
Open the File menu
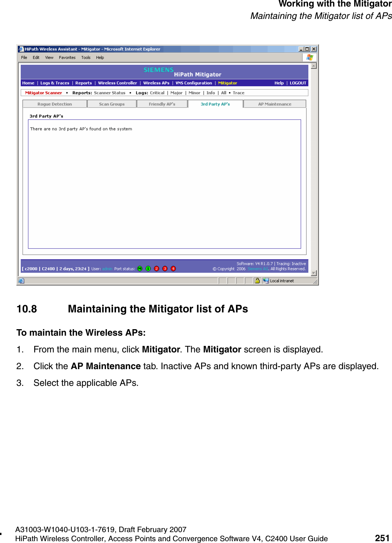tap(24, 57)
